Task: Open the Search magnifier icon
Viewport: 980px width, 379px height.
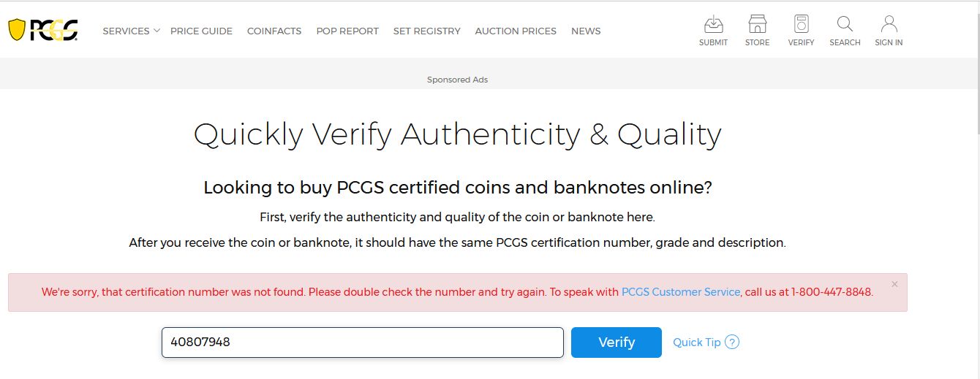Action: click(x=845, y=25)
